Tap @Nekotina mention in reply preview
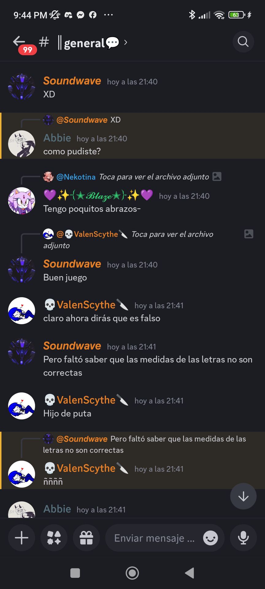 76,177
